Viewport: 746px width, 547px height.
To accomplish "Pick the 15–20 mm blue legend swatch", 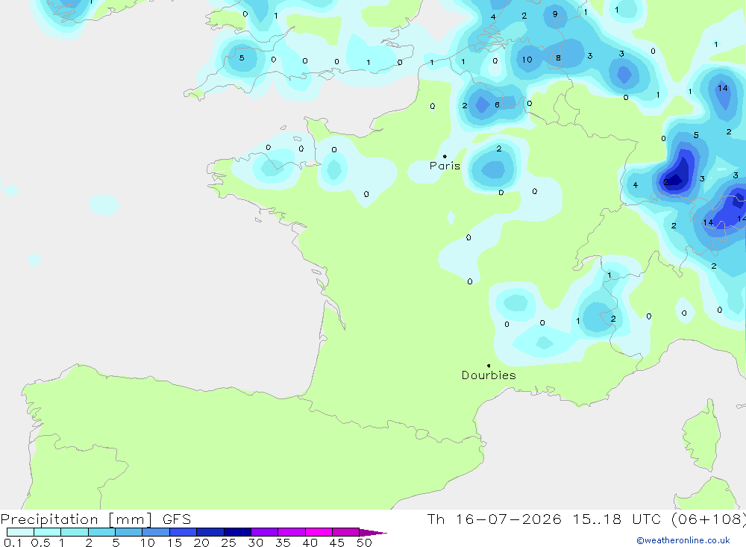I will (x=184, y=532).
